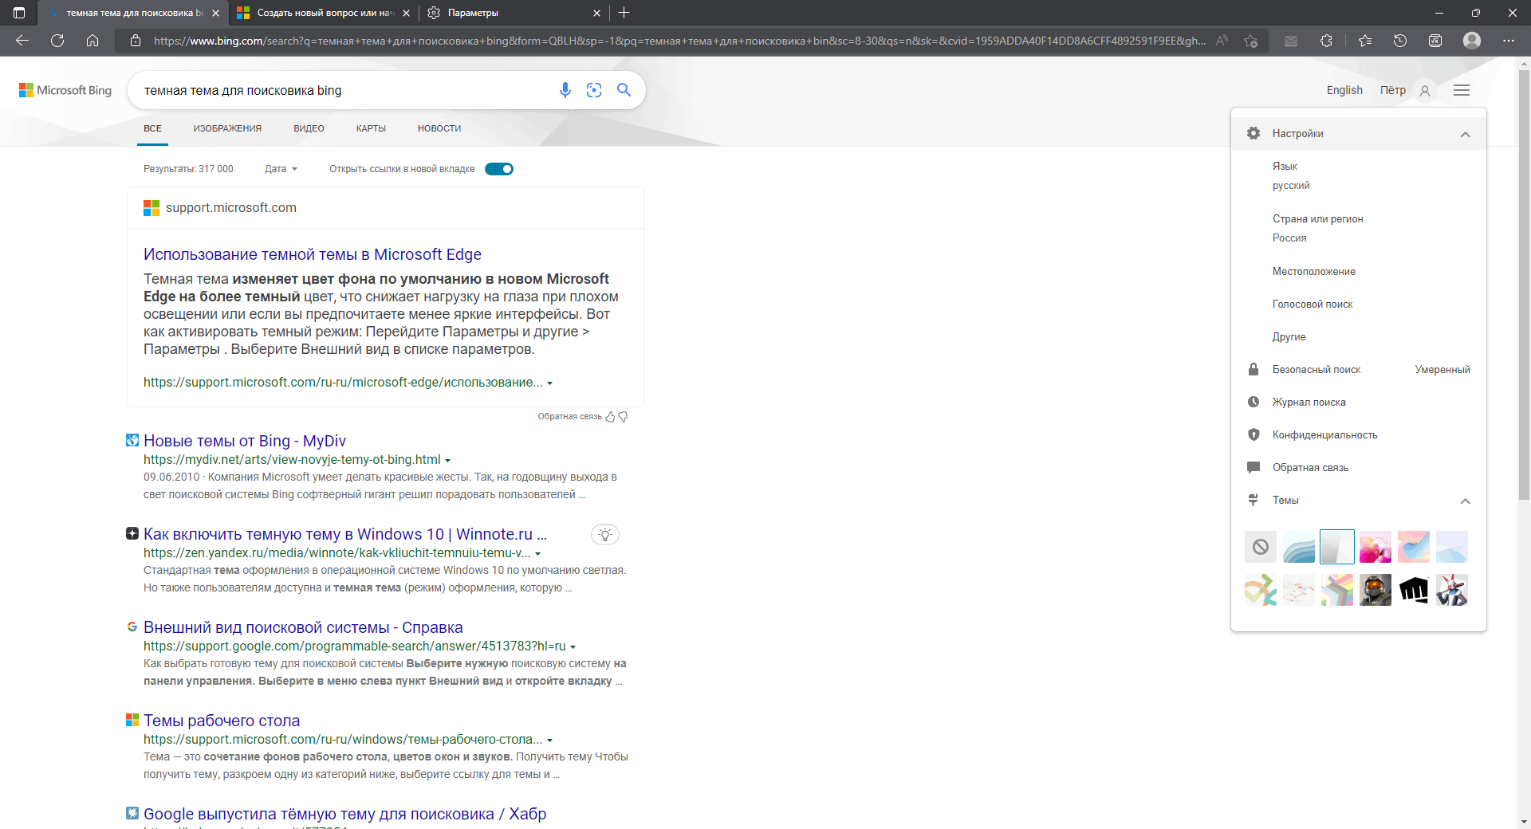Toggle open links in new tab switch
This screenshot has height=829, width=1531.
click(x=499, y=169)
